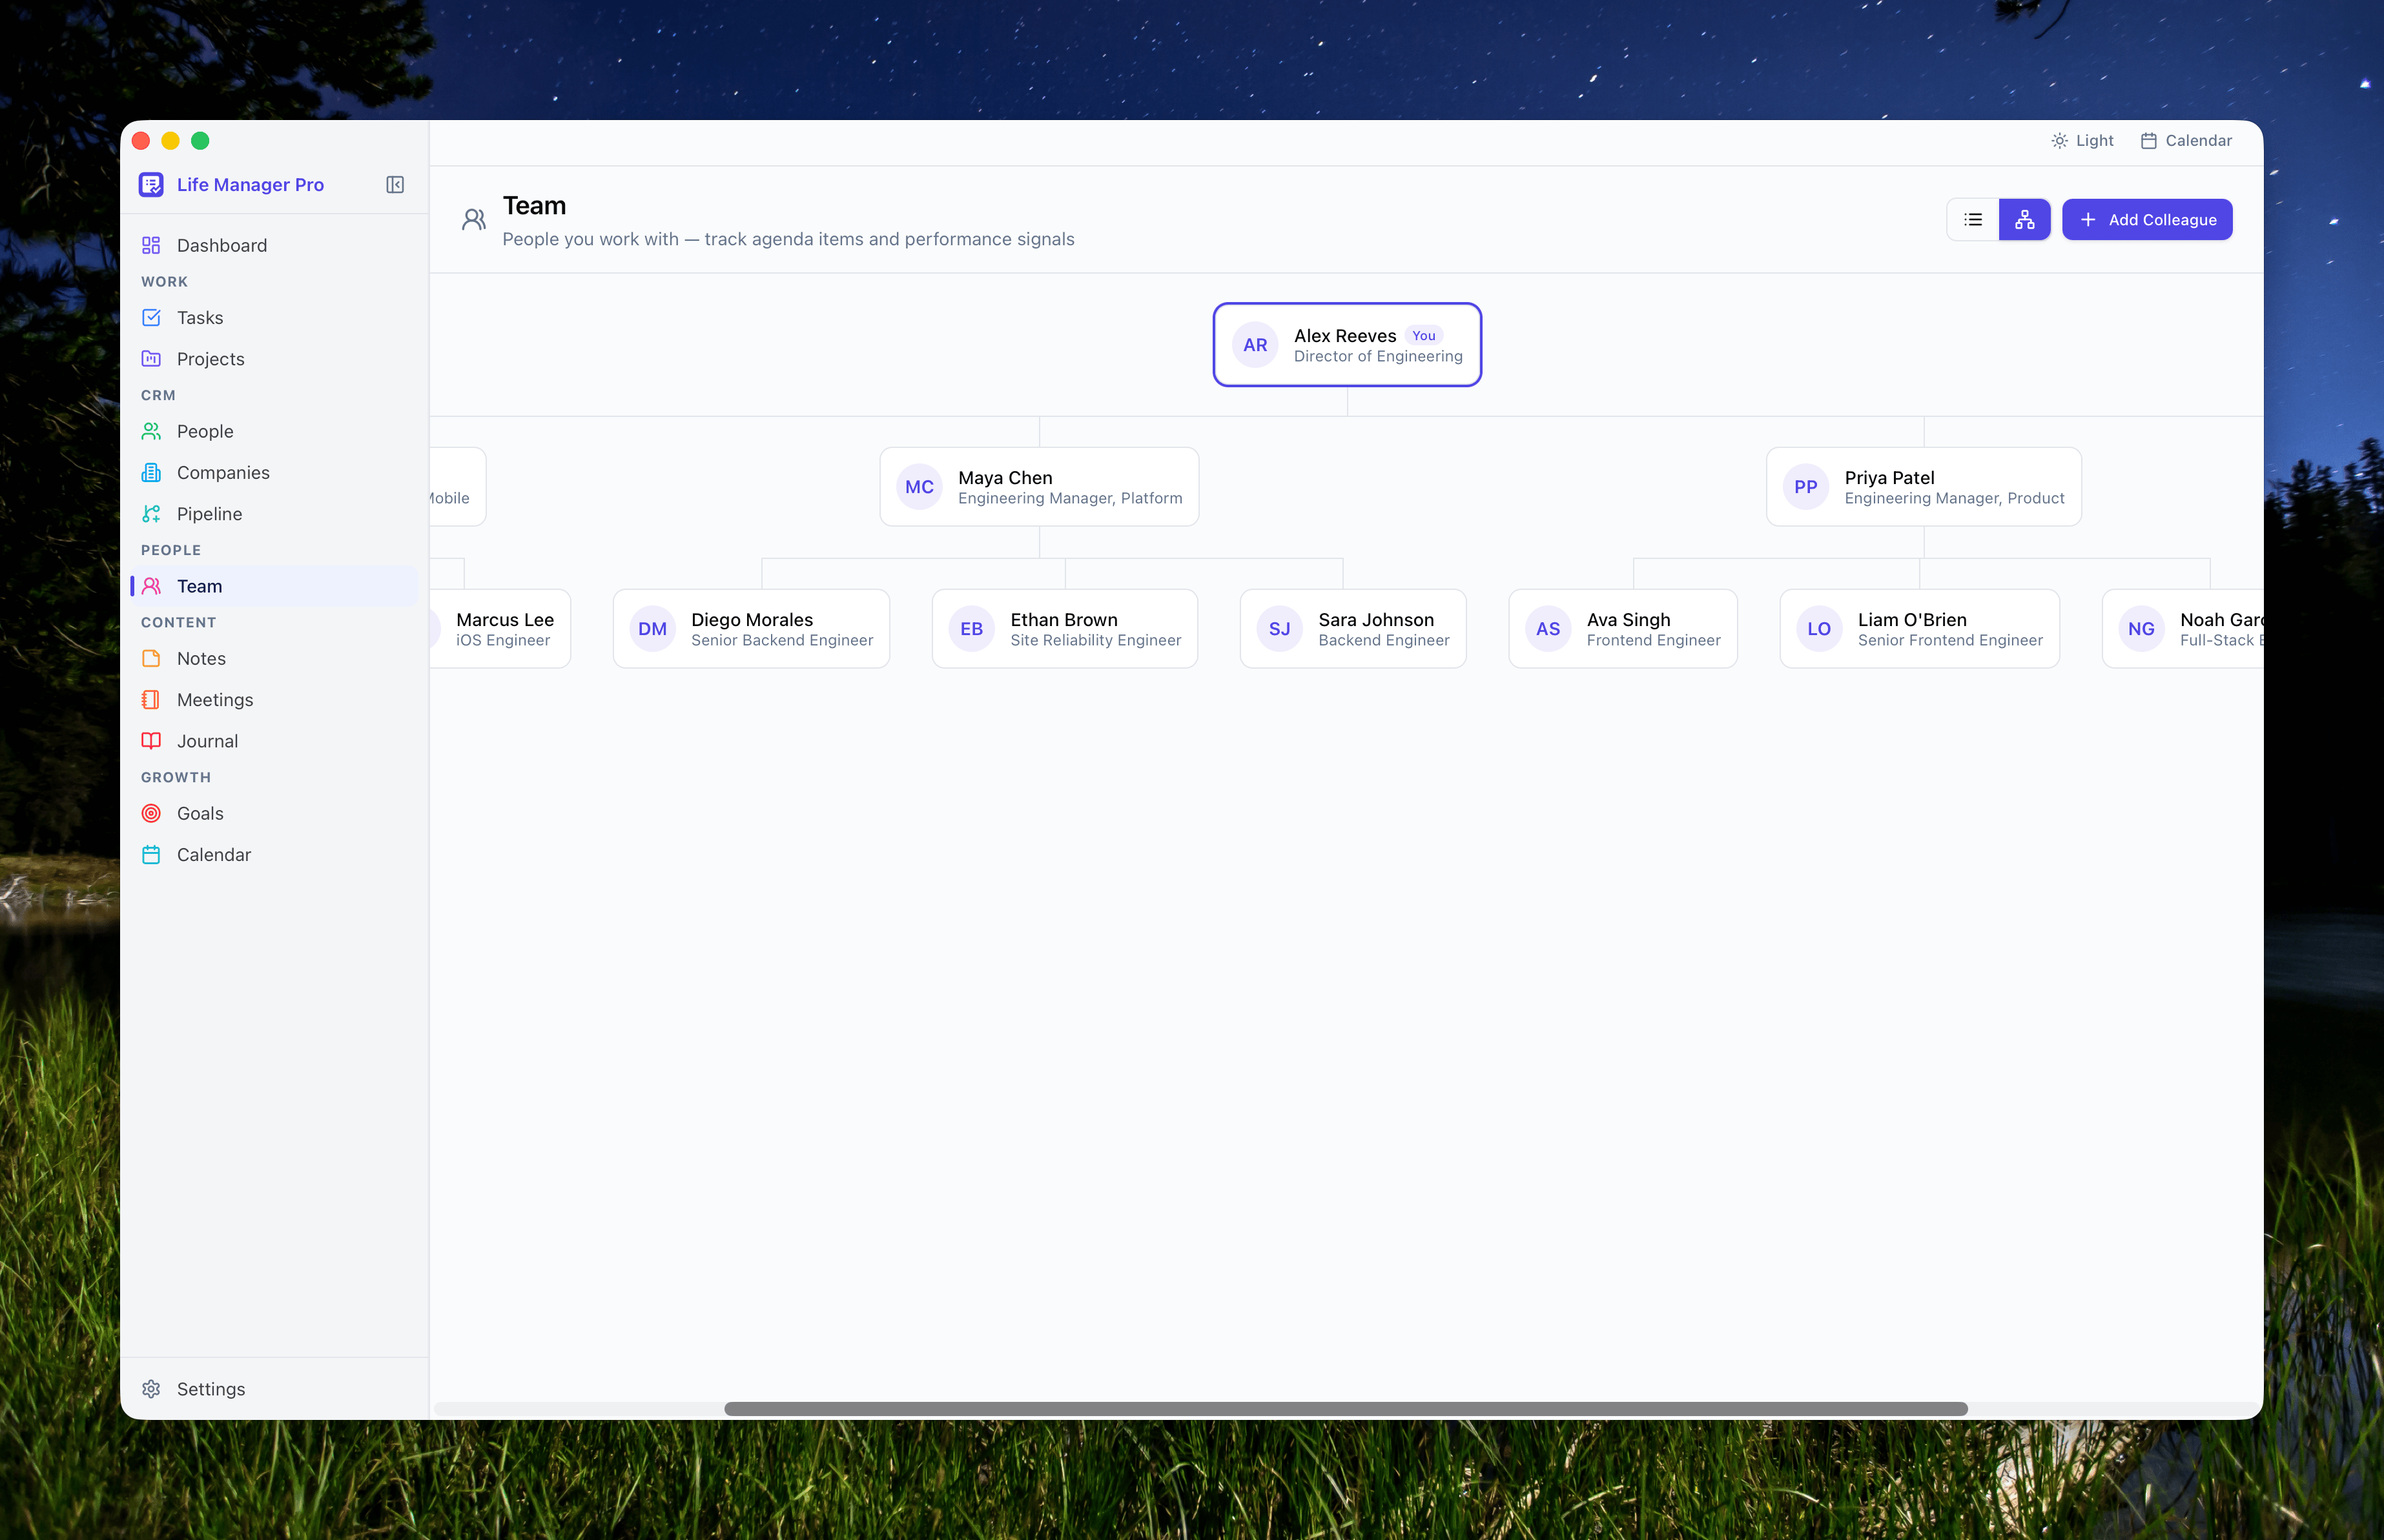Click the sidebar Calendar icon
The image size is (2384, 1540).
pyautogui.click(x=151, y=854)
